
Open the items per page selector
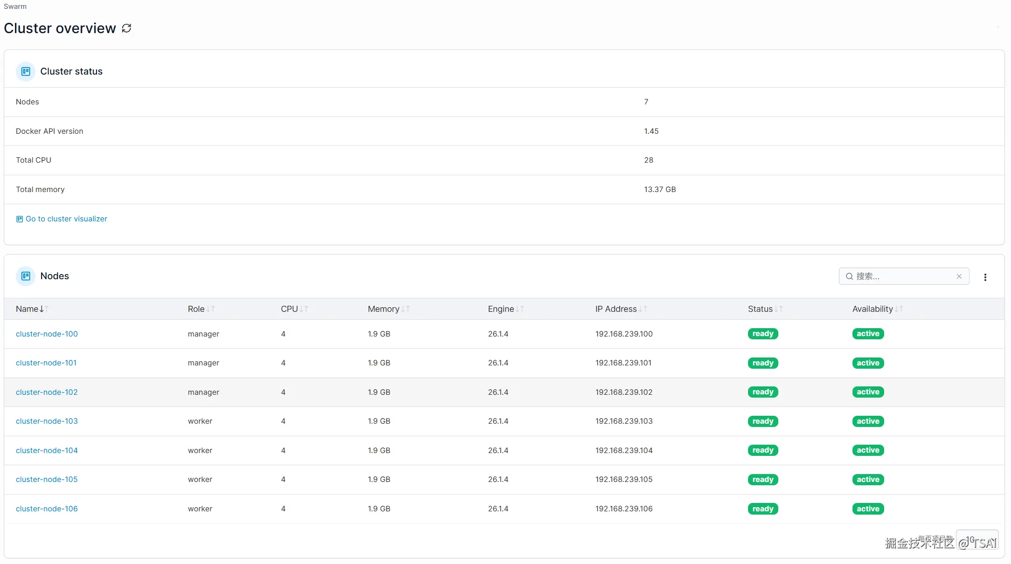pos(977,540)
